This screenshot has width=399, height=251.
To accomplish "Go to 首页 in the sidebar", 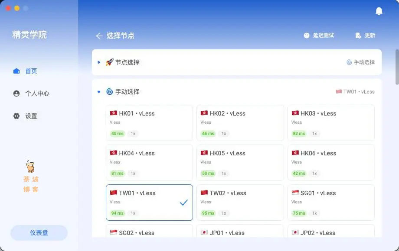I will tap(29, 71).
